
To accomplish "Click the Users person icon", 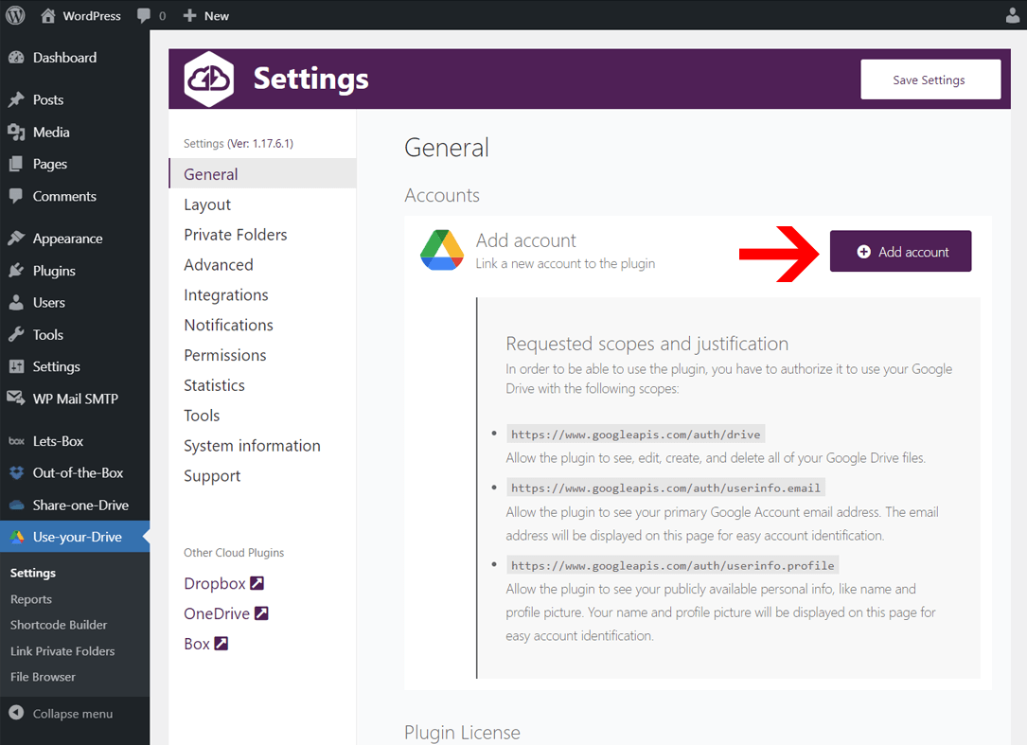I will [x=16, y=303].
